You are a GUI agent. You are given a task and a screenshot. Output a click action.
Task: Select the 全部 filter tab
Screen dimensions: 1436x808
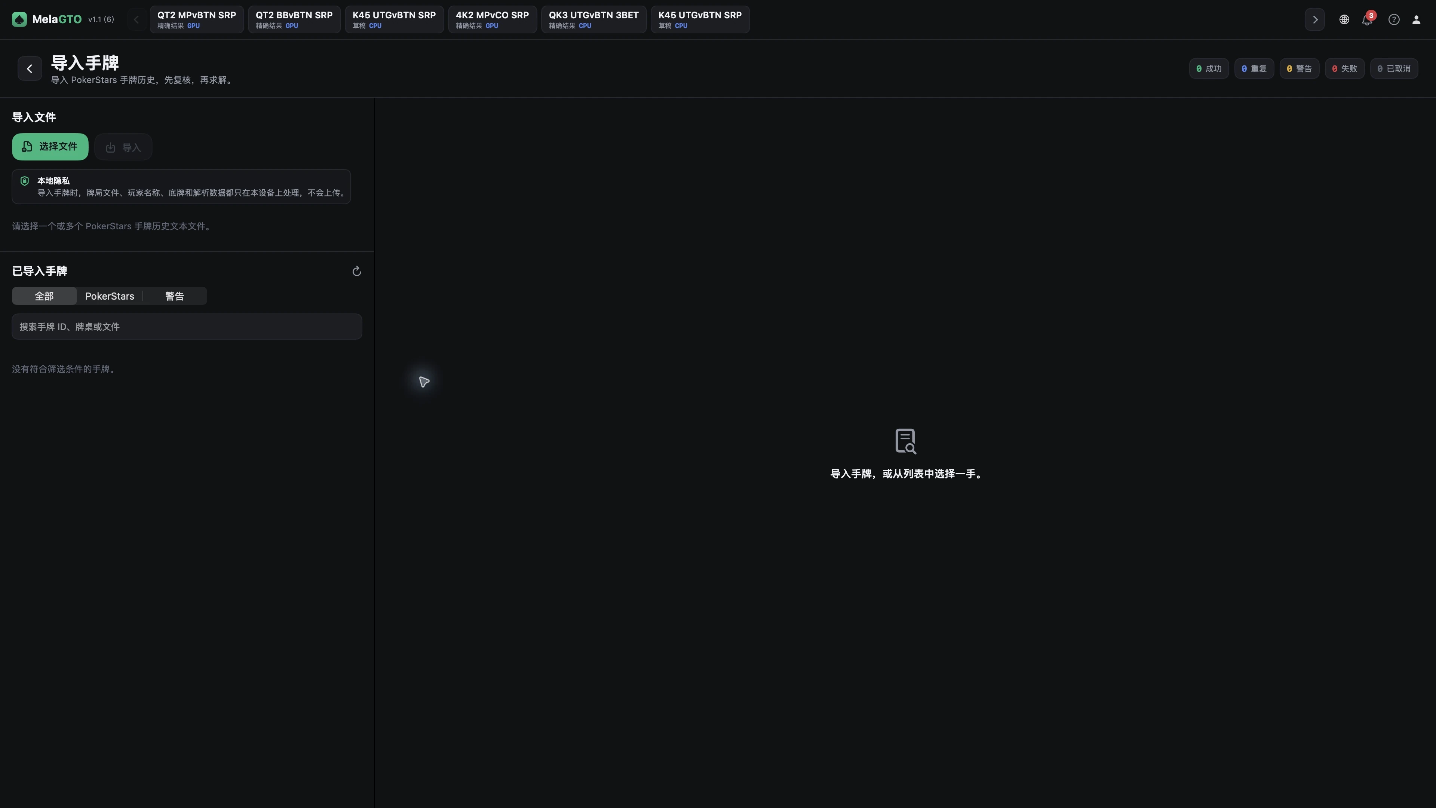click(x=44, y=296)
